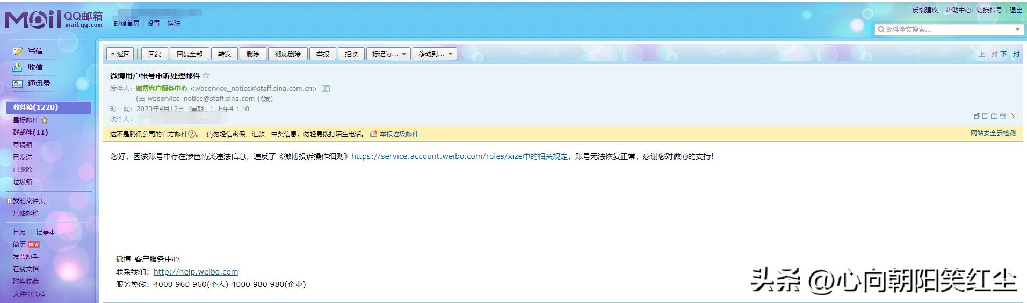
Task: Open the help question-mark icon in warning bar
Action: (192, 134)
